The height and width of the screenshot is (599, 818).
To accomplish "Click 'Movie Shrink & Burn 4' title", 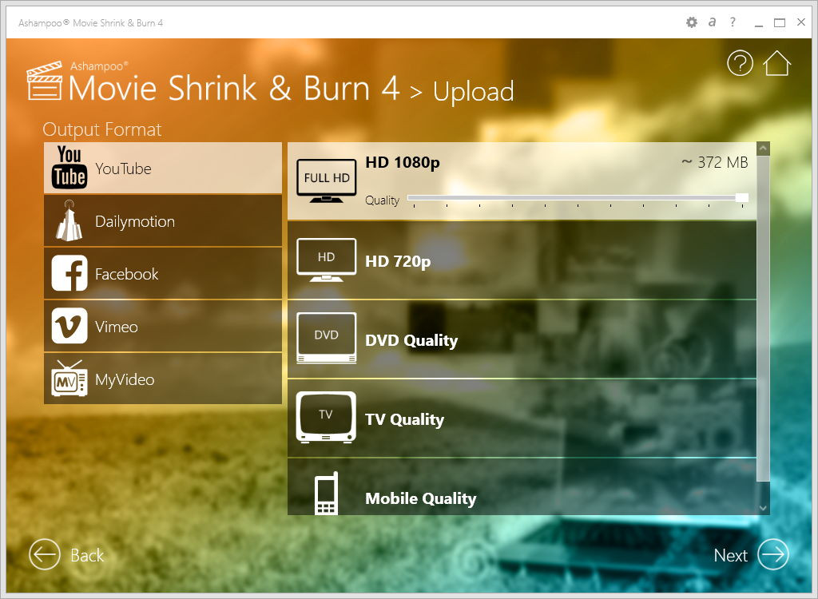I will pyautogui.click(x=234, y=88).
